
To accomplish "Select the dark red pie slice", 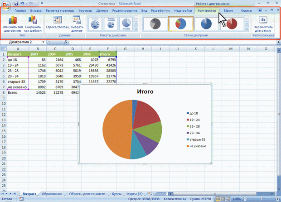I will (147, 114).
